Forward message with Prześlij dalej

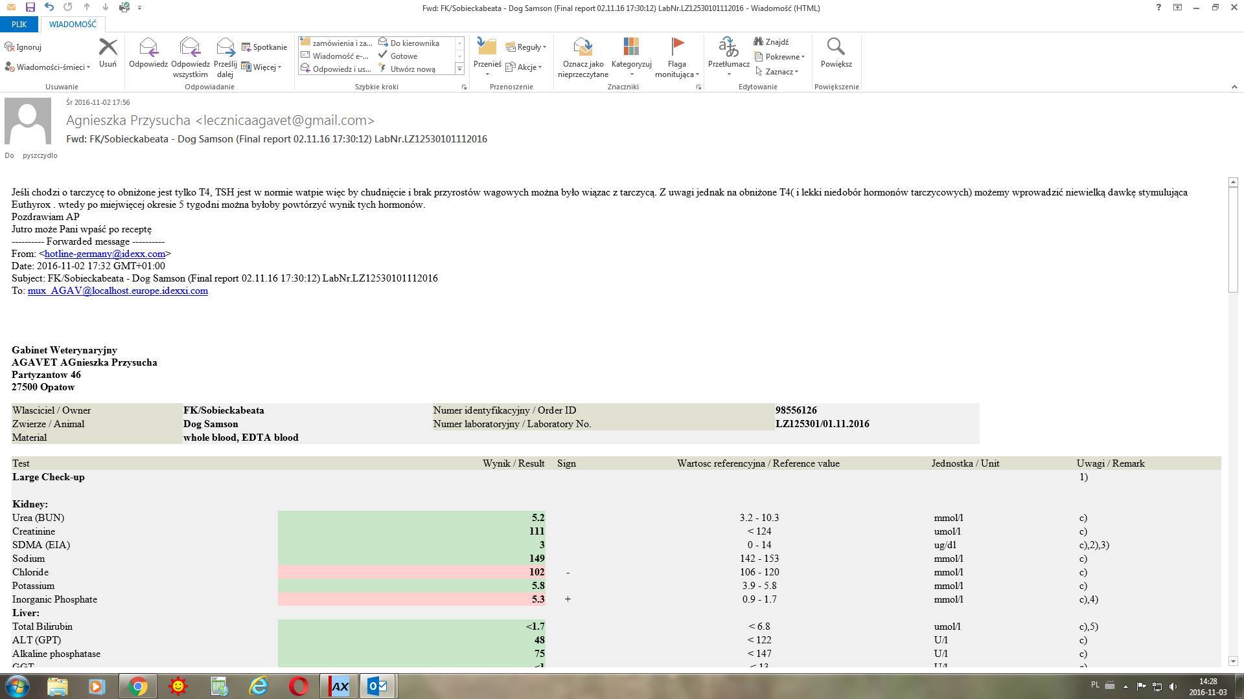pos(225,47)
